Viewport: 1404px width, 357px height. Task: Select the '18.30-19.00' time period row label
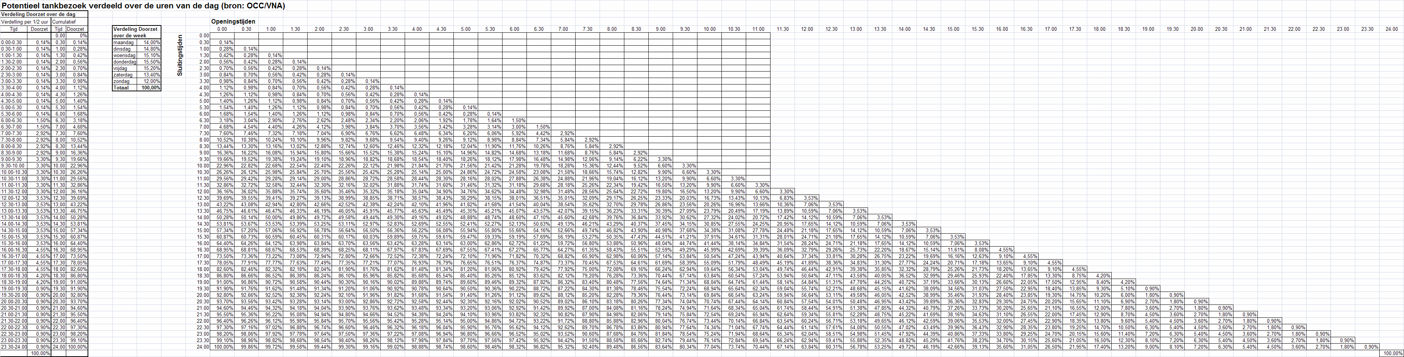(14, 283)
